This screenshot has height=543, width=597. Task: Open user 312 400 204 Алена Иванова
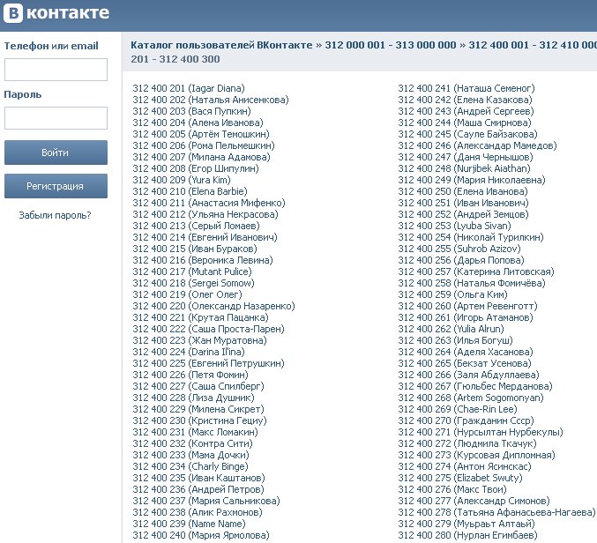pyautogui.click(x=198, y=123)
